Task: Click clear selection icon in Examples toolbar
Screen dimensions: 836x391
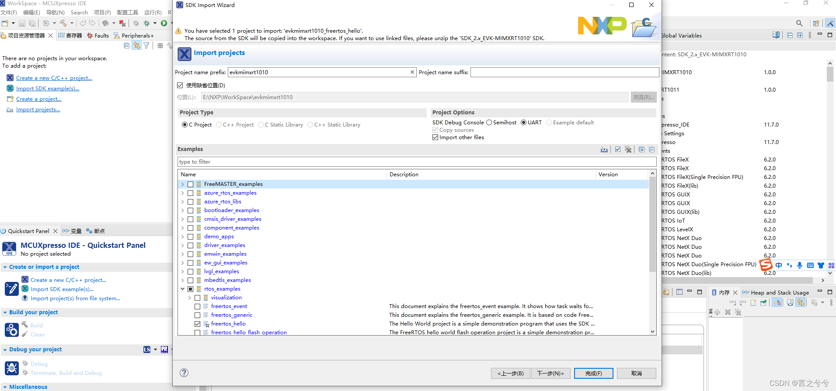Action: [x=628, y=149]
